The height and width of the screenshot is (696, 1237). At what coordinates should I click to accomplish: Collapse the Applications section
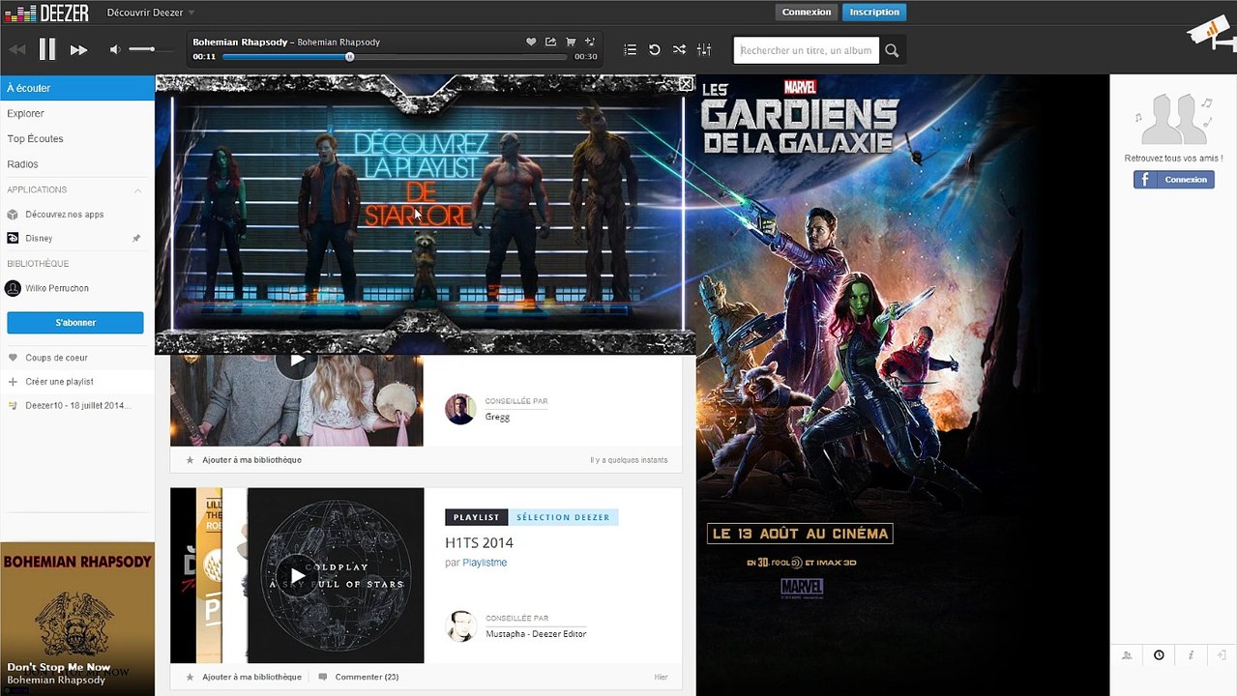[x=138, y=189]
